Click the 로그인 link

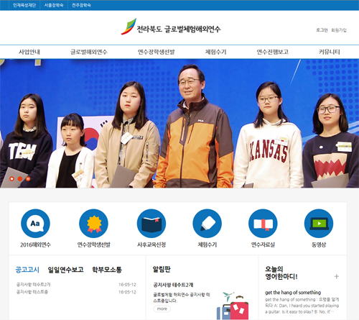click(x=322, y=30)
